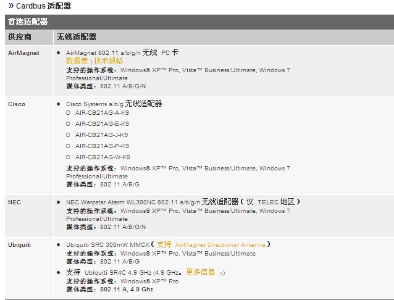Open the 技术规格 link
Image resolution: width=394 pixels, height=300 pixels.
click(x=108, y=61)
